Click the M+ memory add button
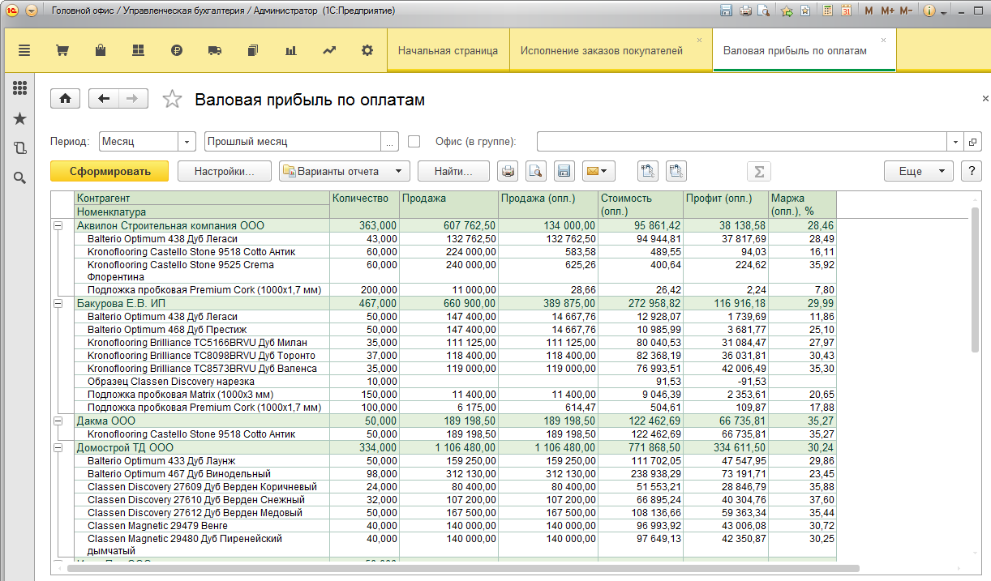 [887, 11]
